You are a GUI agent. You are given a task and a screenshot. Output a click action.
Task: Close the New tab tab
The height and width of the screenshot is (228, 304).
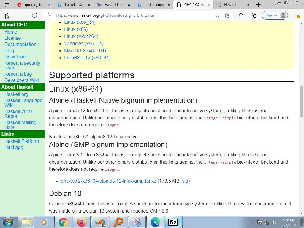point(248,5)
